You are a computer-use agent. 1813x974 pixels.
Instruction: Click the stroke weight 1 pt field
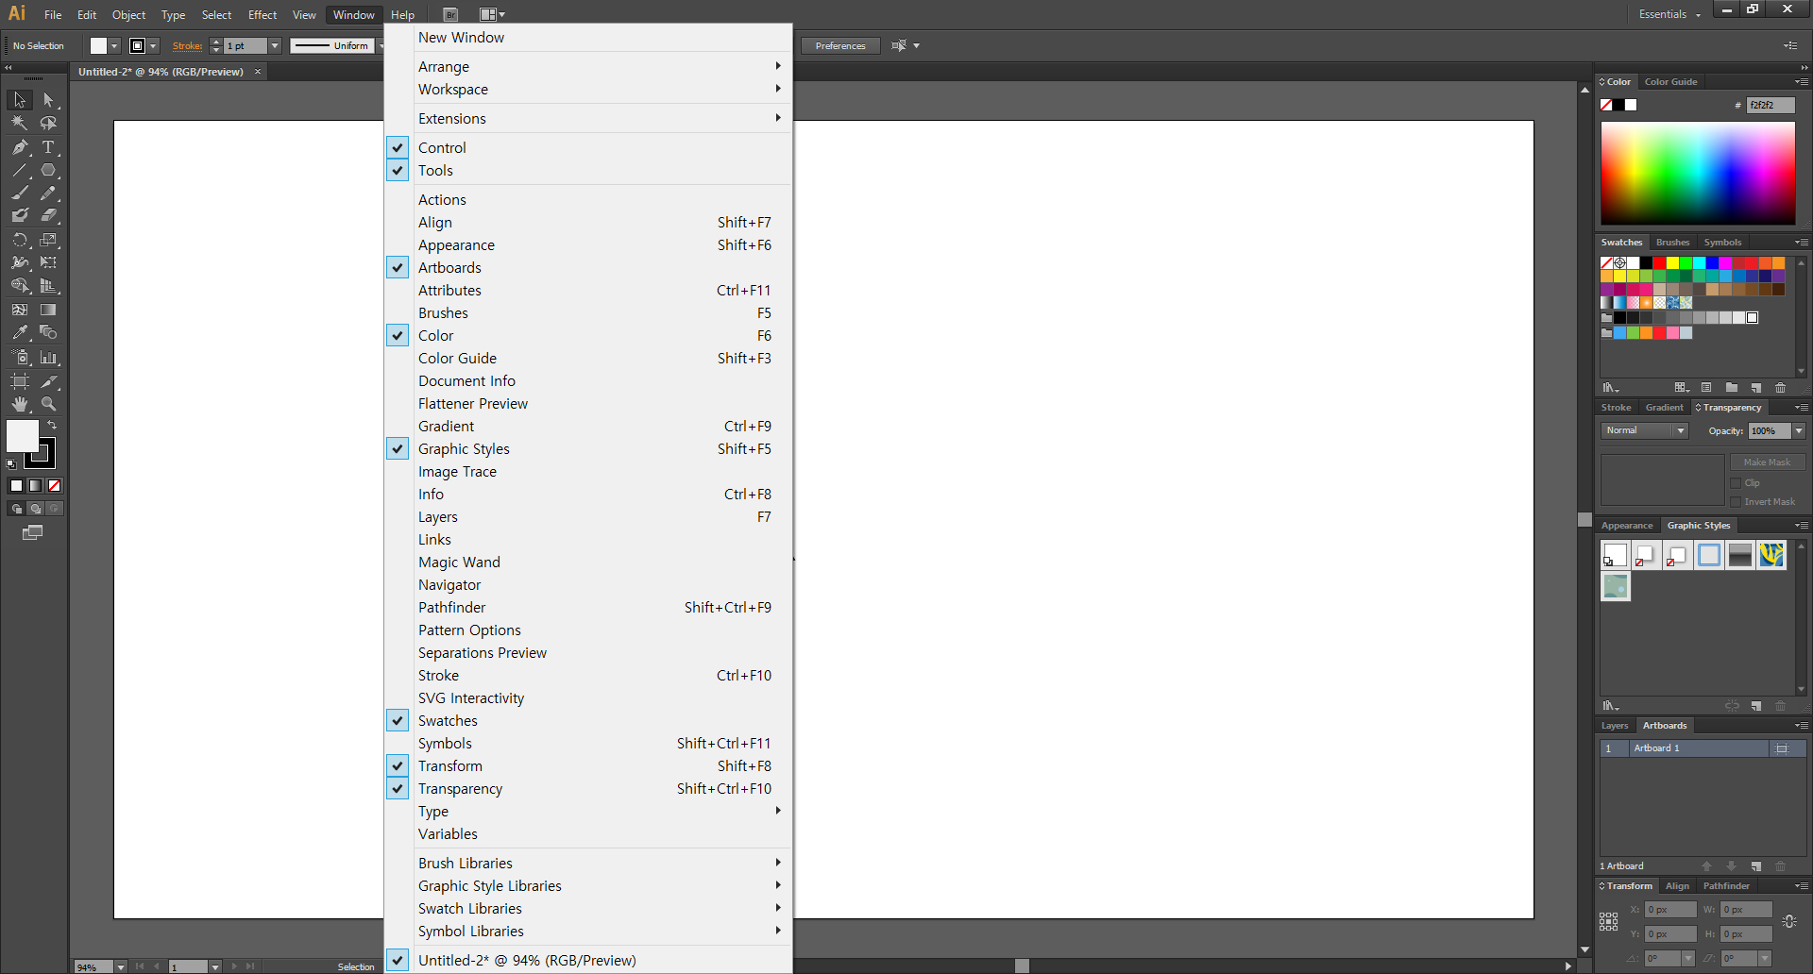[245, 45]
